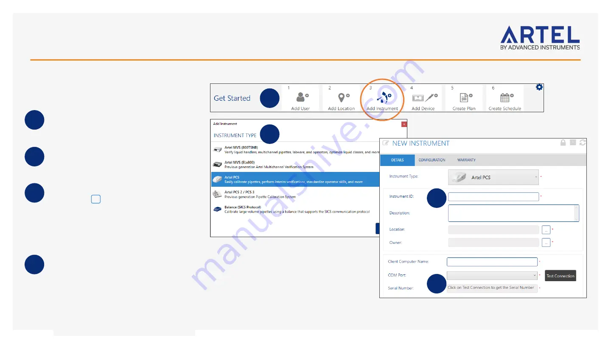Click the 'Get Started' heading text
The image size is (611, 343).
(232, 98)
